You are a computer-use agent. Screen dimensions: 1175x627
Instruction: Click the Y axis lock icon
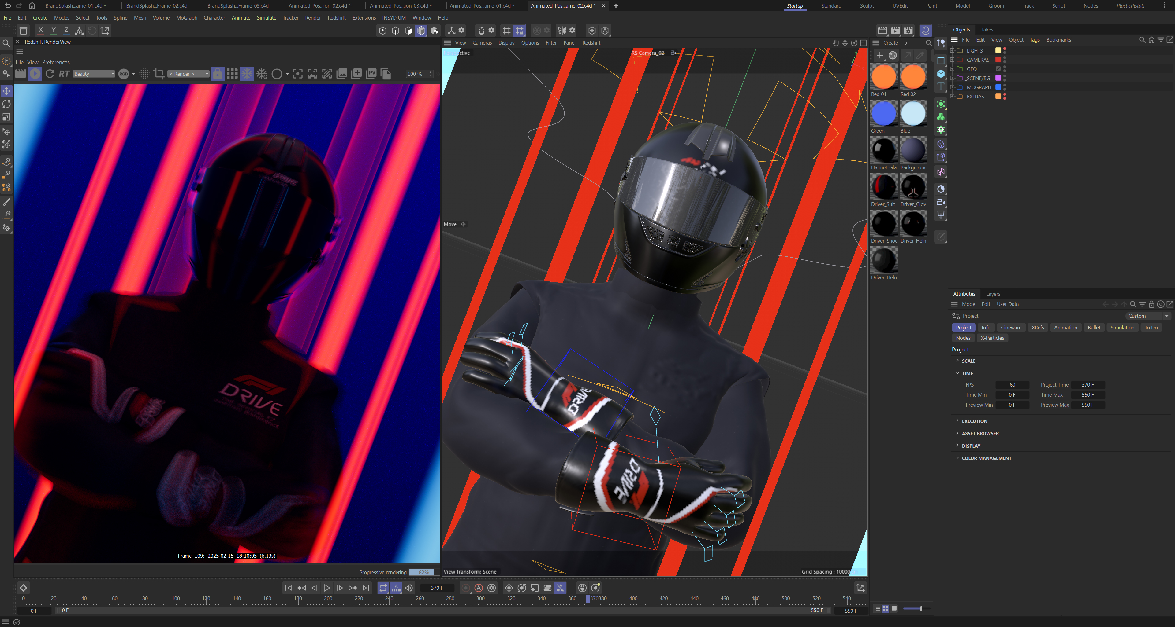53,31
